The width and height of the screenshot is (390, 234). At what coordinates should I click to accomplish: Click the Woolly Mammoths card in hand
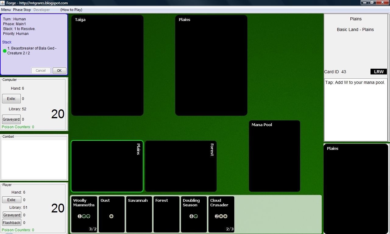coord(84,214)
